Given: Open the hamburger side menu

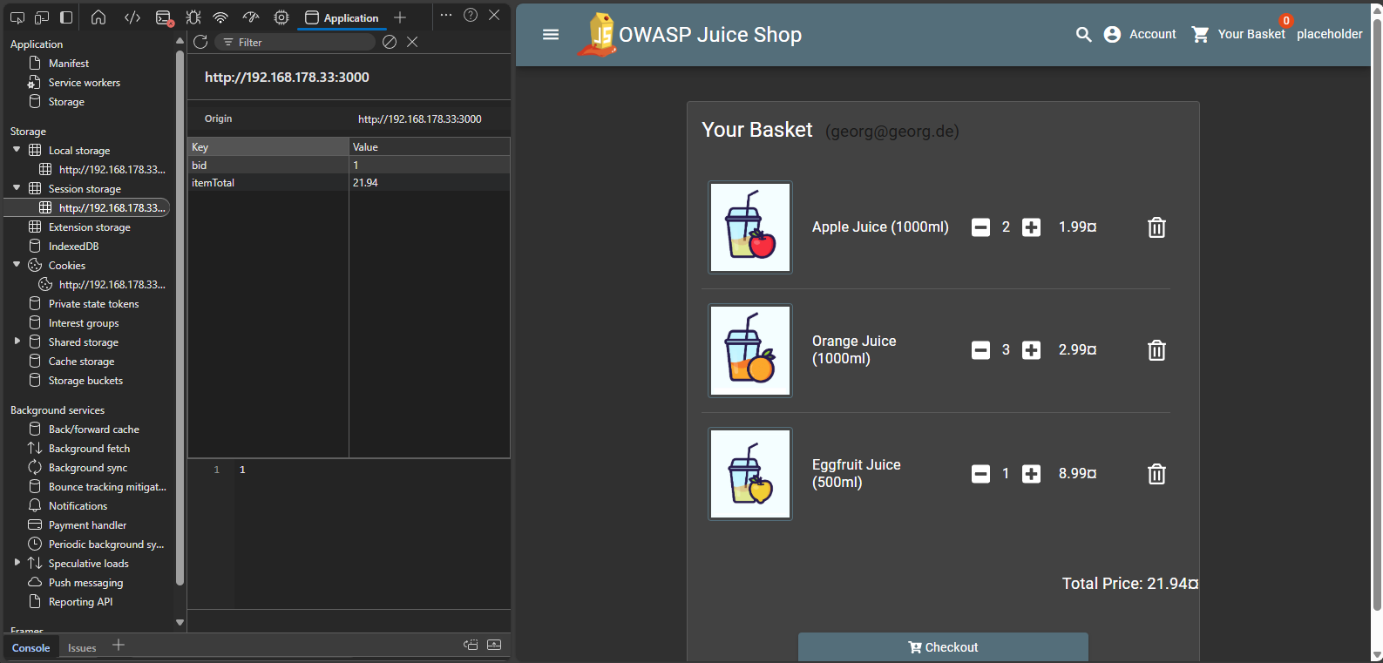Looking at the screenshot, I should pyautogui.click(x=551, y=34).
